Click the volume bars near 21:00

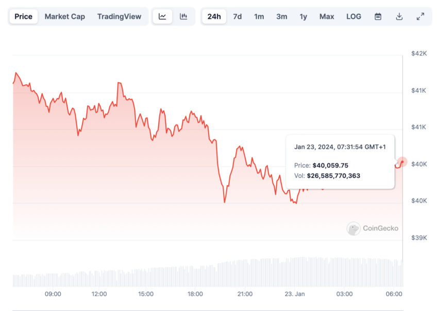tap(245, 273)
